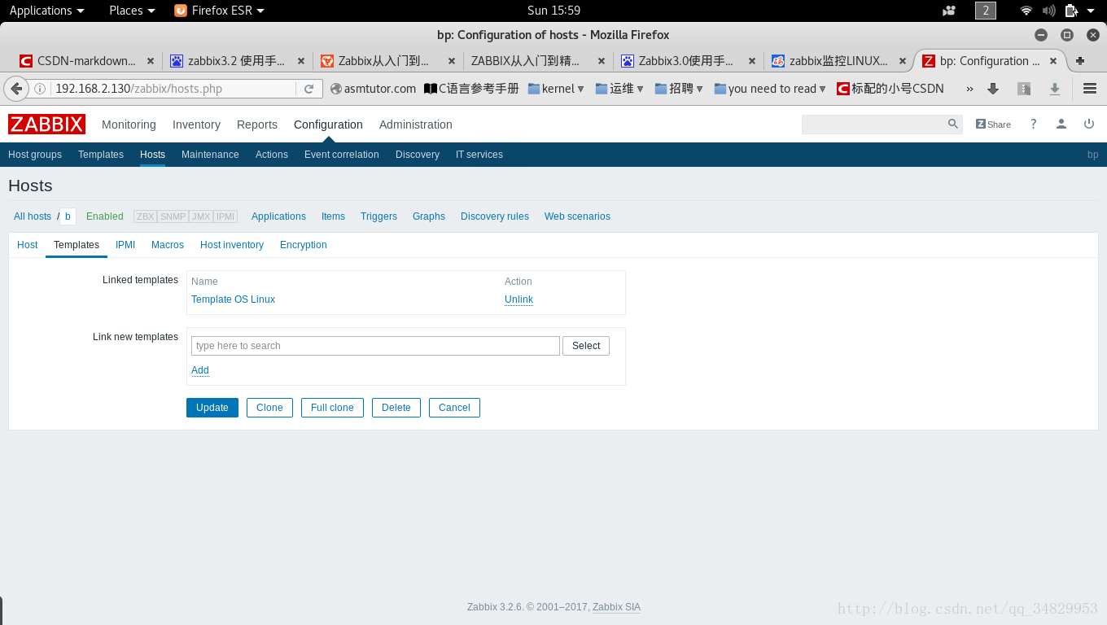Click the logout power icon
1107x625 pixels.
pyautogui.click(x=1089, y=124)
